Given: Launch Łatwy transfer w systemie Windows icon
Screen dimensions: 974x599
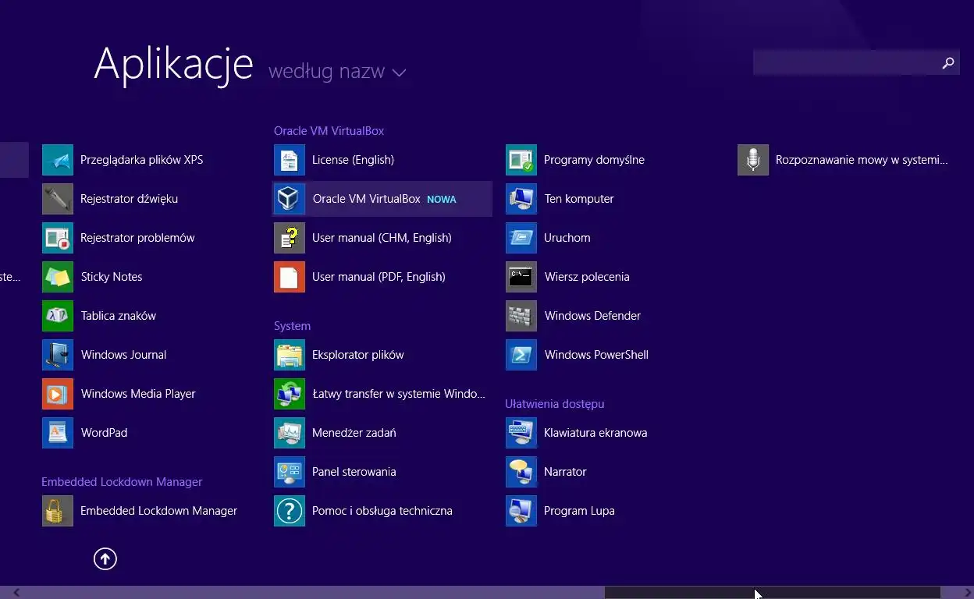Looking at the screenshot, I should (290, 394).
